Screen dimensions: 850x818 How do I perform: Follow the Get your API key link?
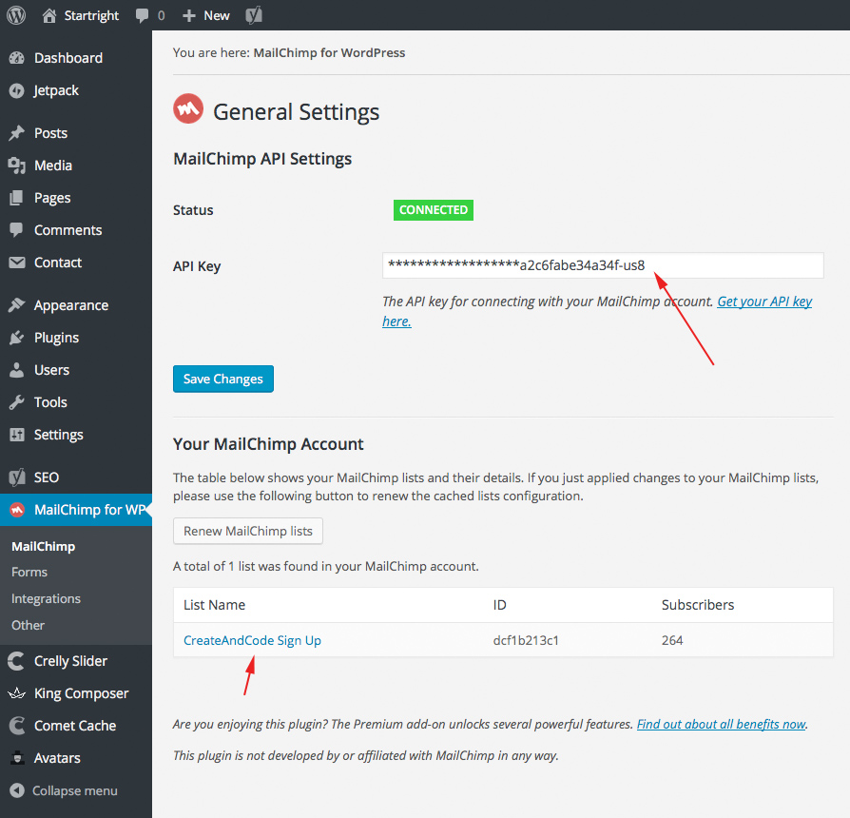[x=764, y=302]
